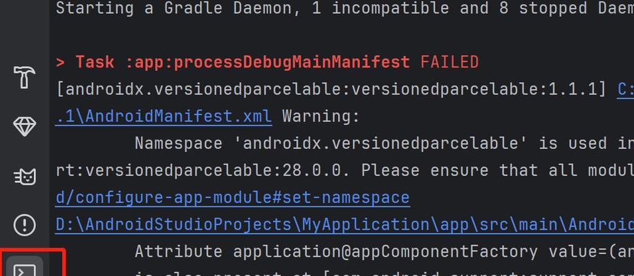Follow the configure-app-module#set-namespace link
The width and height of the screenshot is (634, 276).
click(x=232, y=198)
